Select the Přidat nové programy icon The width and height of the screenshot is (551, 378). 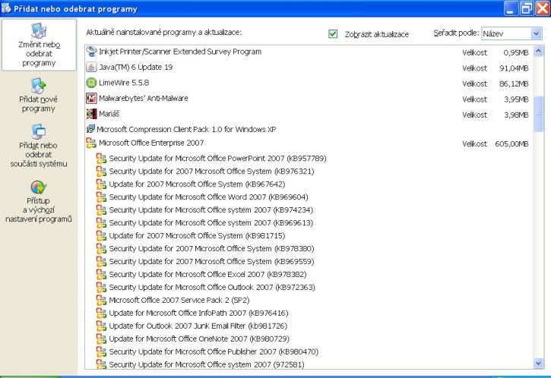tap(38, 86)
